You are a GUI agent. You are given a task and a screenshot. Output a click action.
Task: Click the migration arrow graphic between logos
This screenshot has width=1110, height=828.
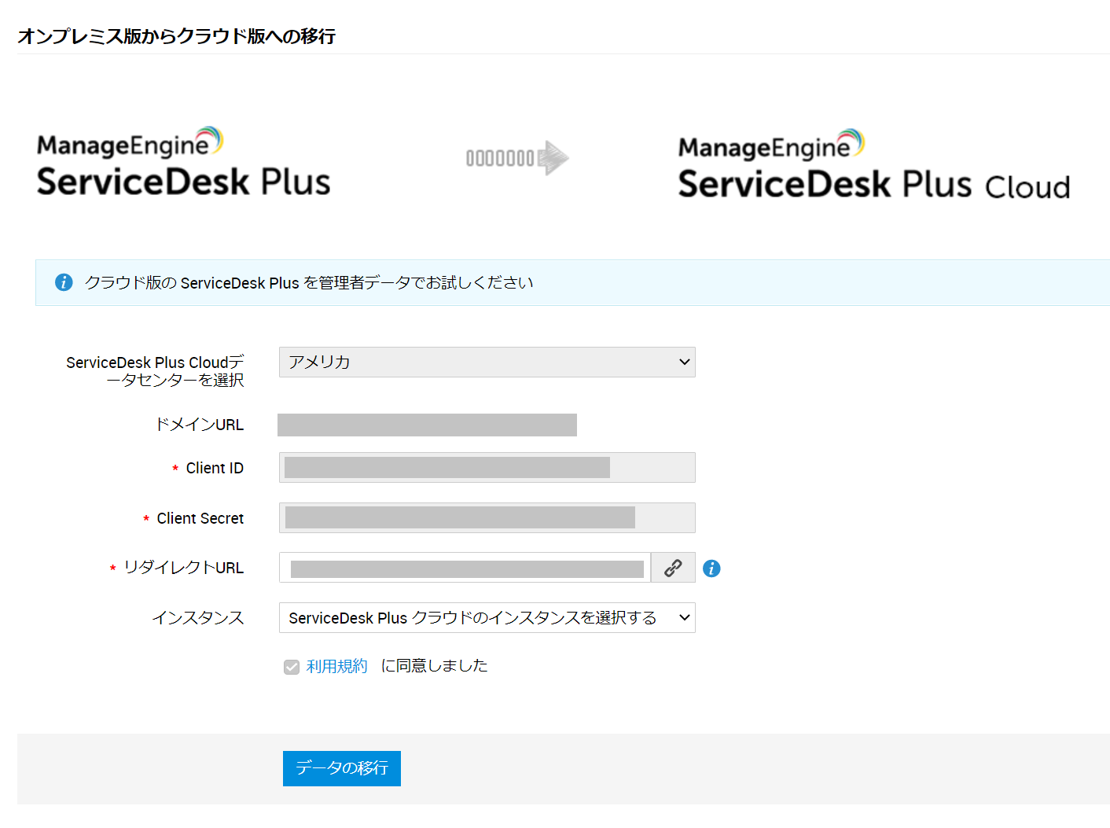pos(516,158)
